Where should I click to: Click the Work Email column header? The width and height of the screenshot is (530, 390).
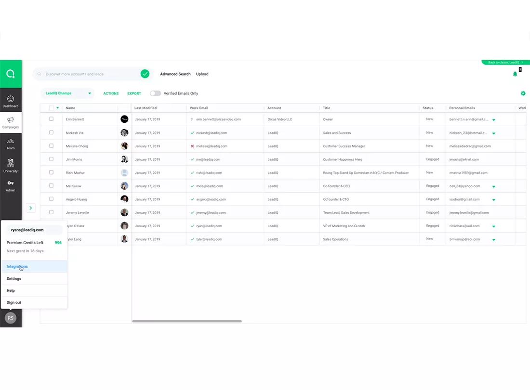coord(199,108)
